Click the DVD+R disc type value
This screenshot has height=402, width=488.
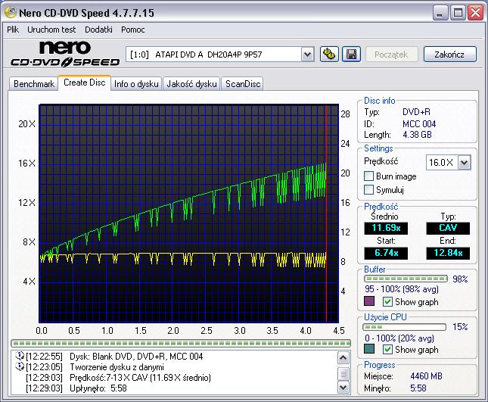tap(416, 112)
